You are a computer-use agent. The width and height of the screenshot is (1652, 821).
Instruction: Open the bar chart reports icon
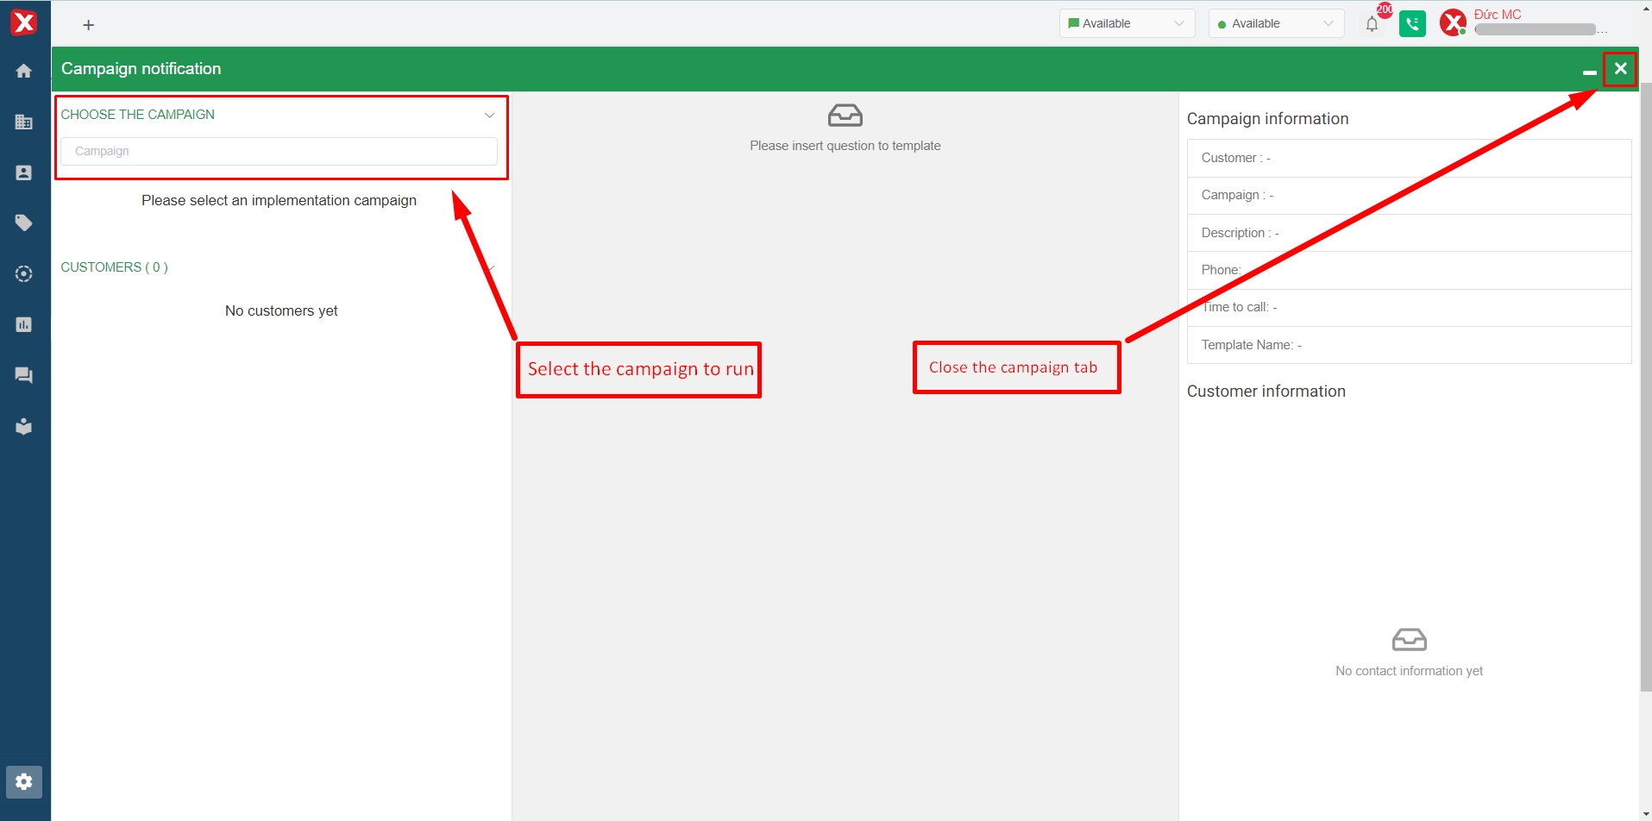(24, 324)
